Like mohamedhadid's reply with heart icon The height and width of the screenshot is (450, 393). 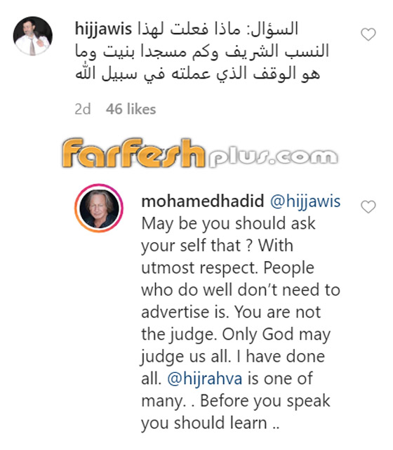coord(368,207)
